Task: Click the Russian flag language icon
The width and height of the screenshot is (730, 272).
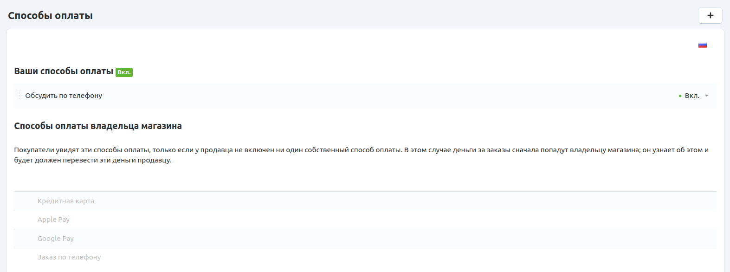Action: click(702, 45)
